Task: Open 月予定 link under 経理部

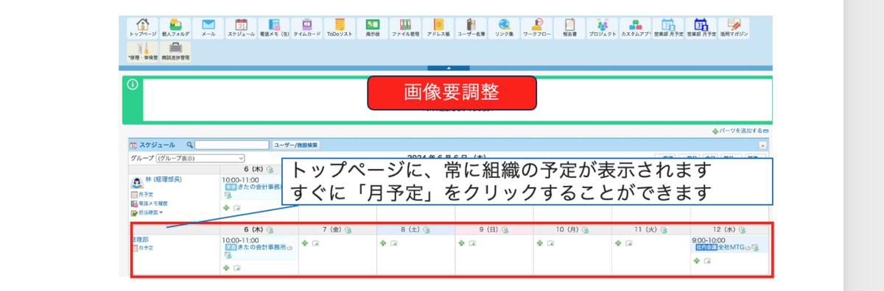Action: click(146, 248)
